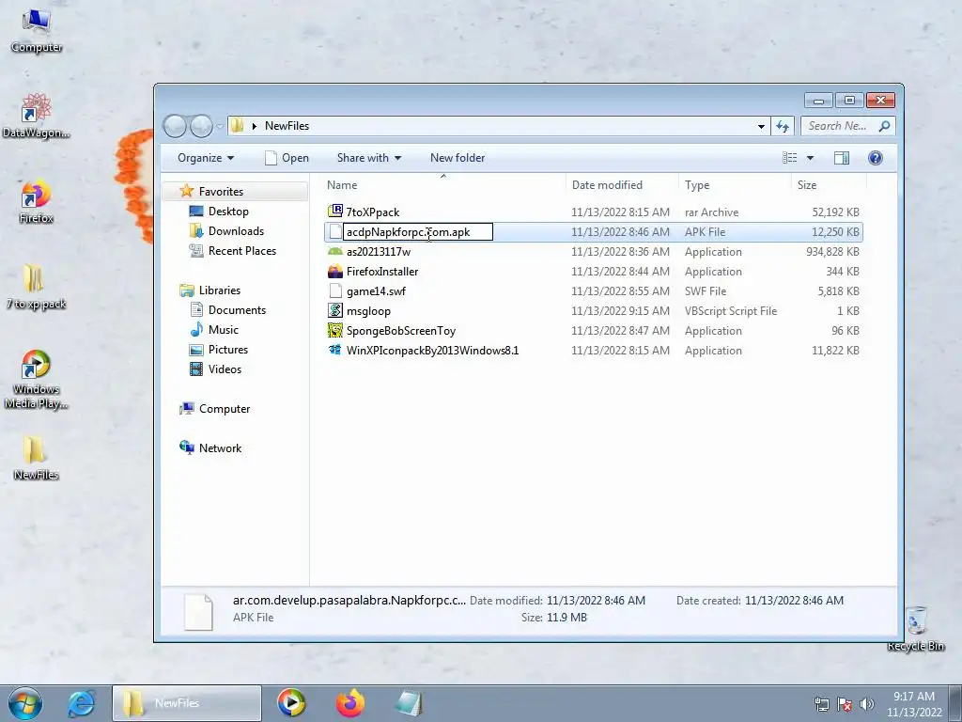
Task: Open the Computer desktop icon
Action: 37,31
